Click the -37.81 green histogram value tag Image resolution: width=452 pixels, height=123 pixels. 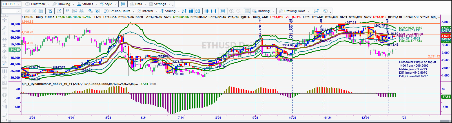(x=446, y=97)
